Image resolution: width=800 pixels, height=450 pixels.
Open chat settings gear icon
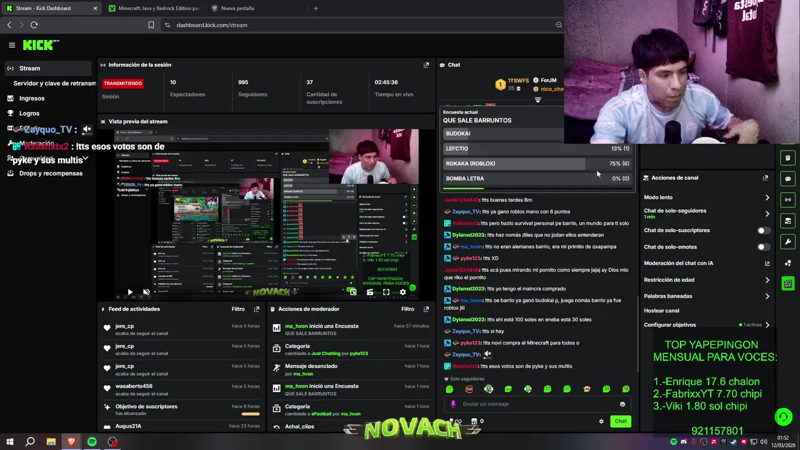click(x=601, y=421)
